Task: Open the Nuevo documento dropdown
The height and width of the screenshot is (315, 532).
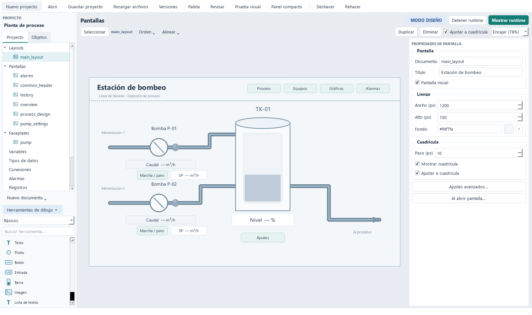Action: click(27, 198)
